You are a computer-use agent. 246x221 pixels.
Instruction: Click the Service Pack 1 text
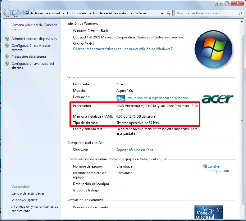84,44
